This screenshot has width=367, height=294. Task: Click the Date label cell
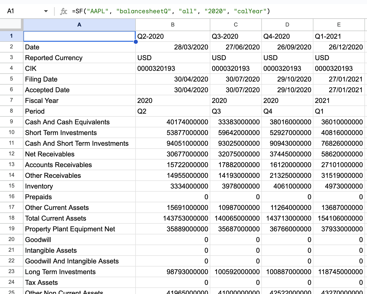(x=79, y=47)
